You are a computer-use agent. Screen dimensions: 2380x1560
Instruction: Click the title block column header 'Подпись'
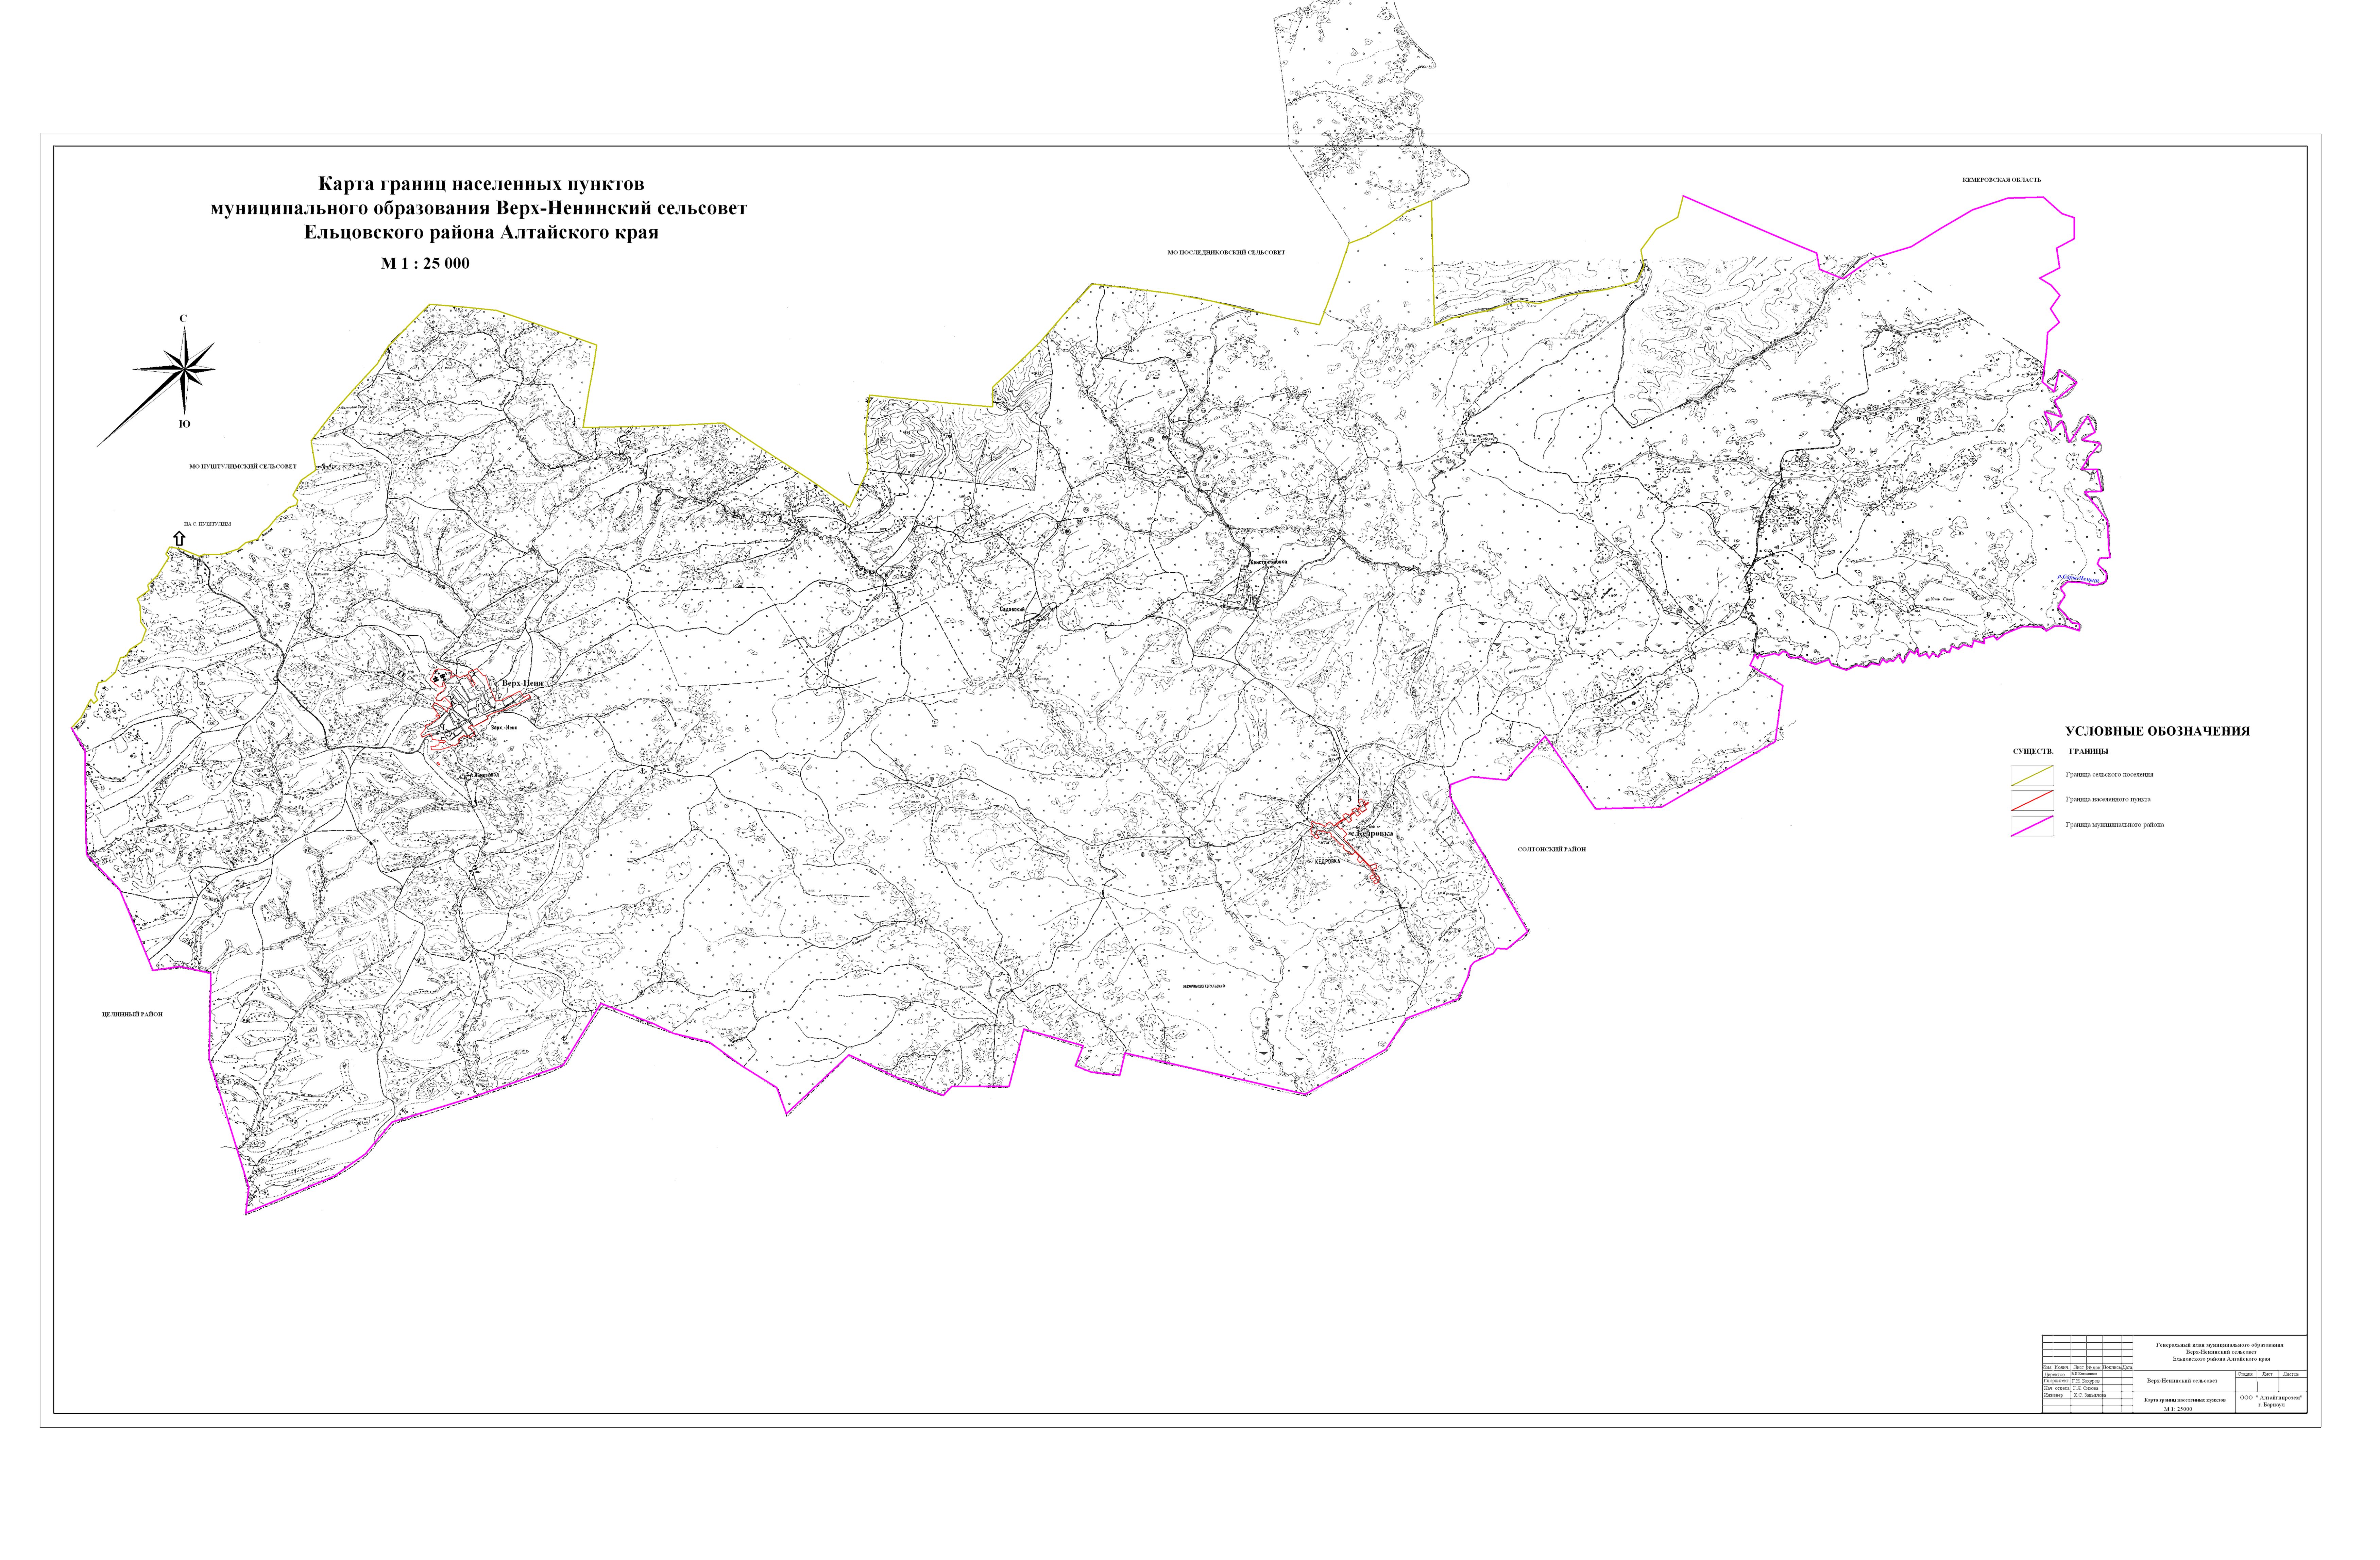2112,1368
